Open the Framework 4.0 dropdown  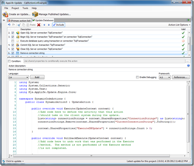point(165,77)
